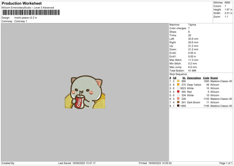The height and width of the screenshot is (166, 234).
Task: Click the EndX value '0.00 in'
Action: [192, 53]
